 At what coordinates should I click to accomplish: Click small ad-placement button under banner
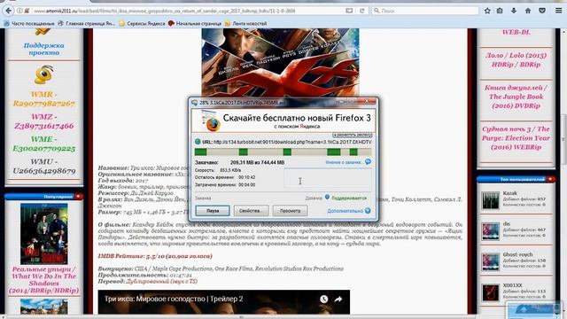click(x=353, y=135)
